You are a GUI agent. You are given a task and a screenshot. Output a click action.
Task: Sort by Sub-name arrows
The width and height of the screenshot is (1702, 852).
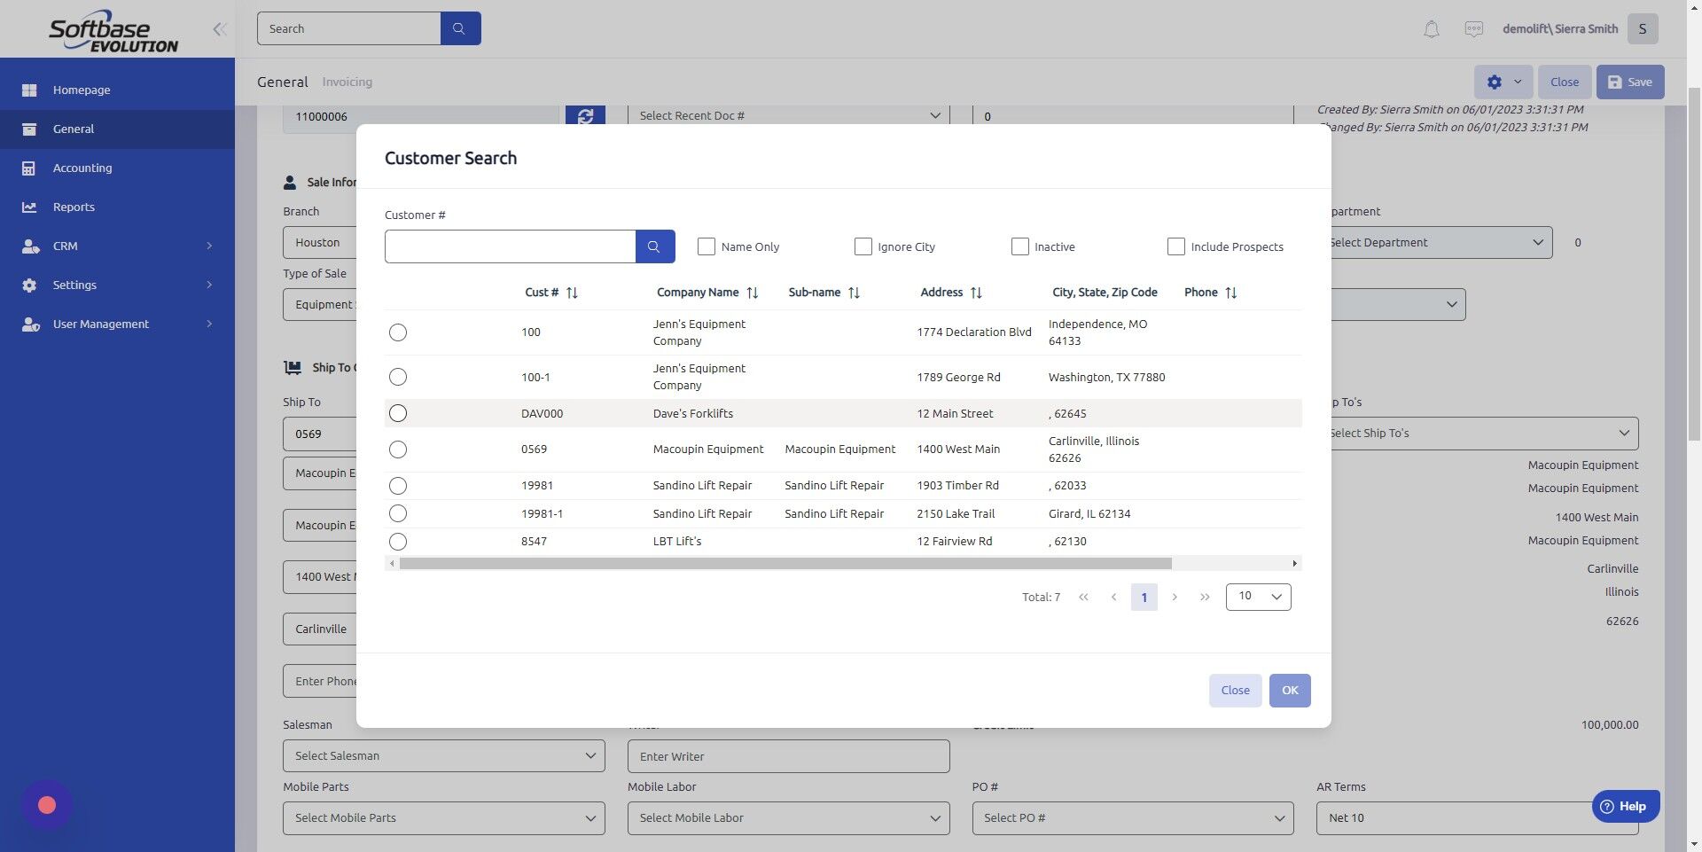pyautogui.click(x=854, y=293)
